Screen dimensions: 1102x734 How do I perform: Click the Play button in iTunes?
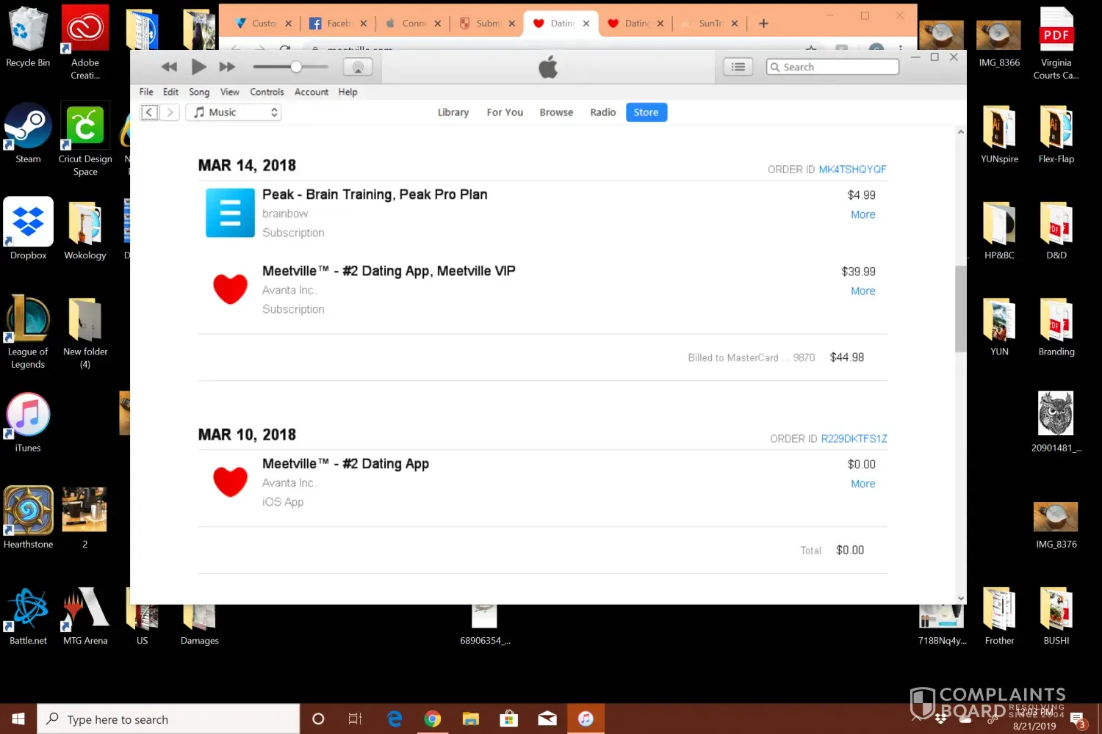pos(198,67)
